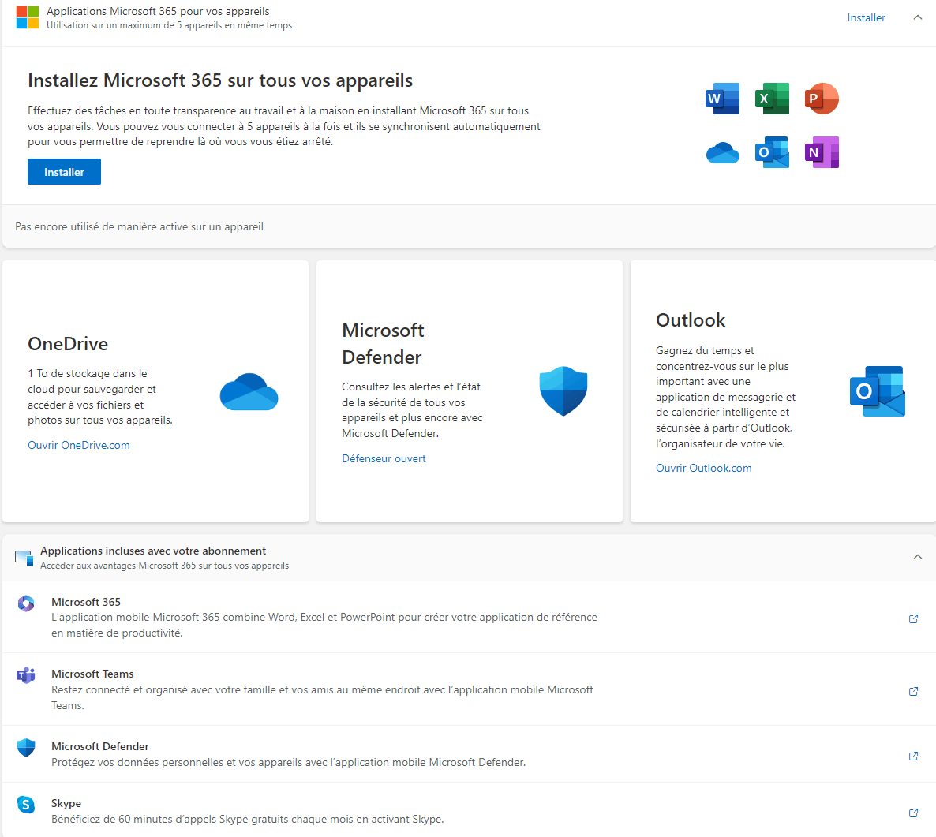936x837 pixels.
Task: Click the blue Installer button
Action: [64, 172]
